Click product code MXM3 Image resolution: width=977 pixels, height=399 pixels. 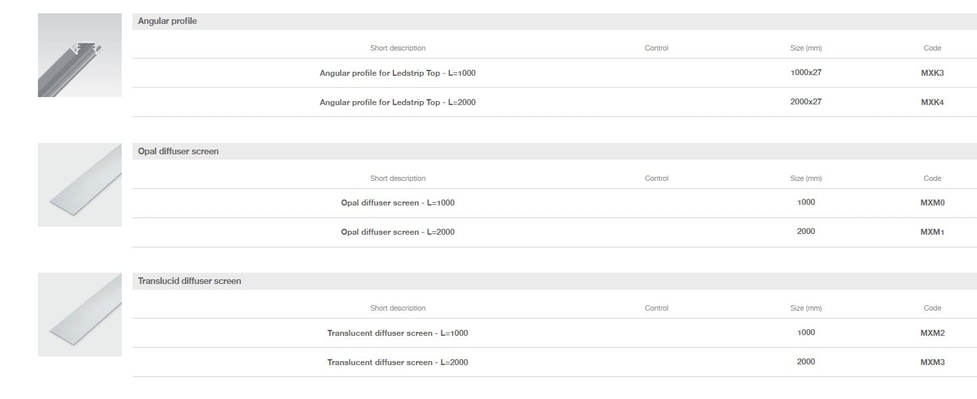point(932,362)
